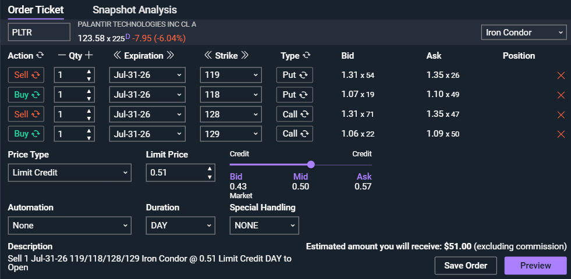The image size is (571, 279).
Task: Toggle Sell action on 119 strike row
Action: [x=26, y=75]
